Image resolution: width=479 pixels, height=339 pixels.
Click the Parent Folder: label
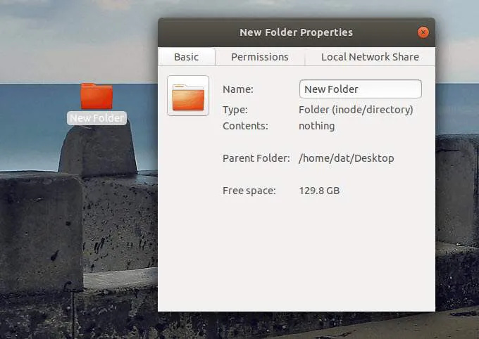(256, 158)
